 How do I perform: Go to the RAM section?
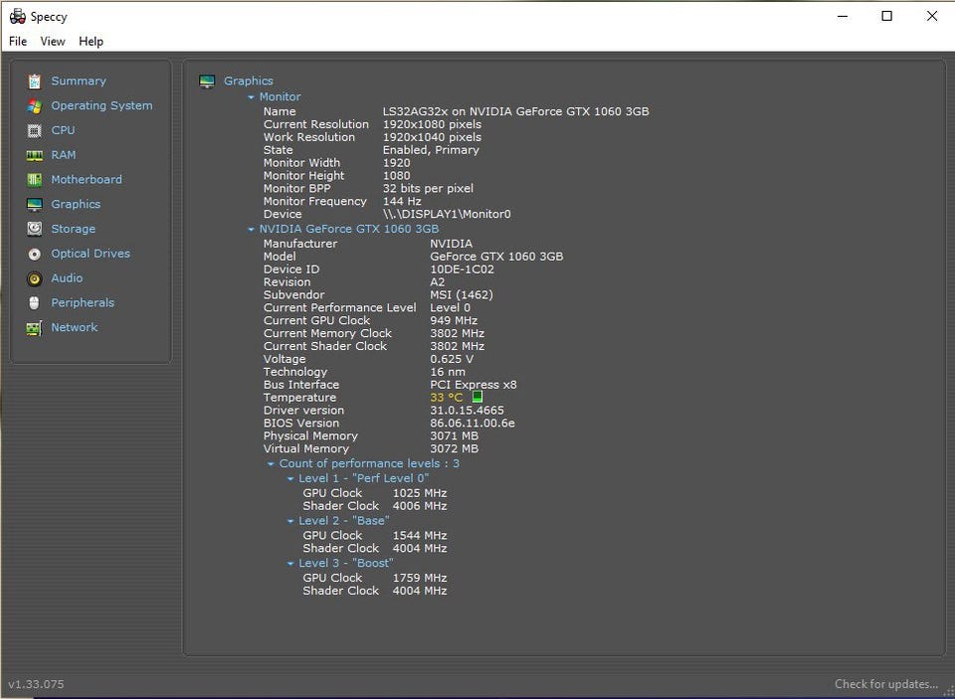click(64, 155)
